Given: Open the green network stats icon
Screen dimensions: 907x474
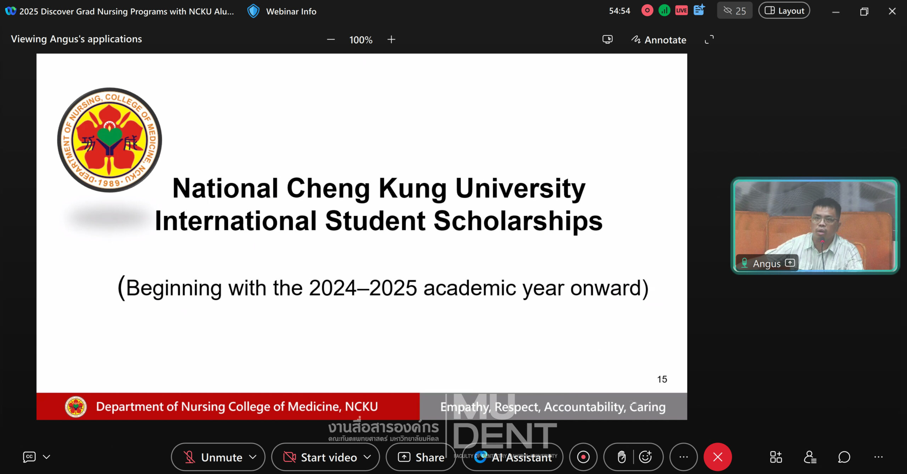Looking at the screenshot, I should pos(664,11).
